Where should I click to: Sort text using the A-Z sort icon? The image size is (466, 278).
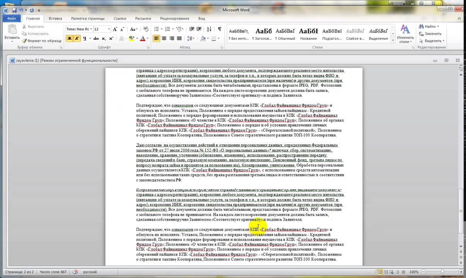point(209,29)
